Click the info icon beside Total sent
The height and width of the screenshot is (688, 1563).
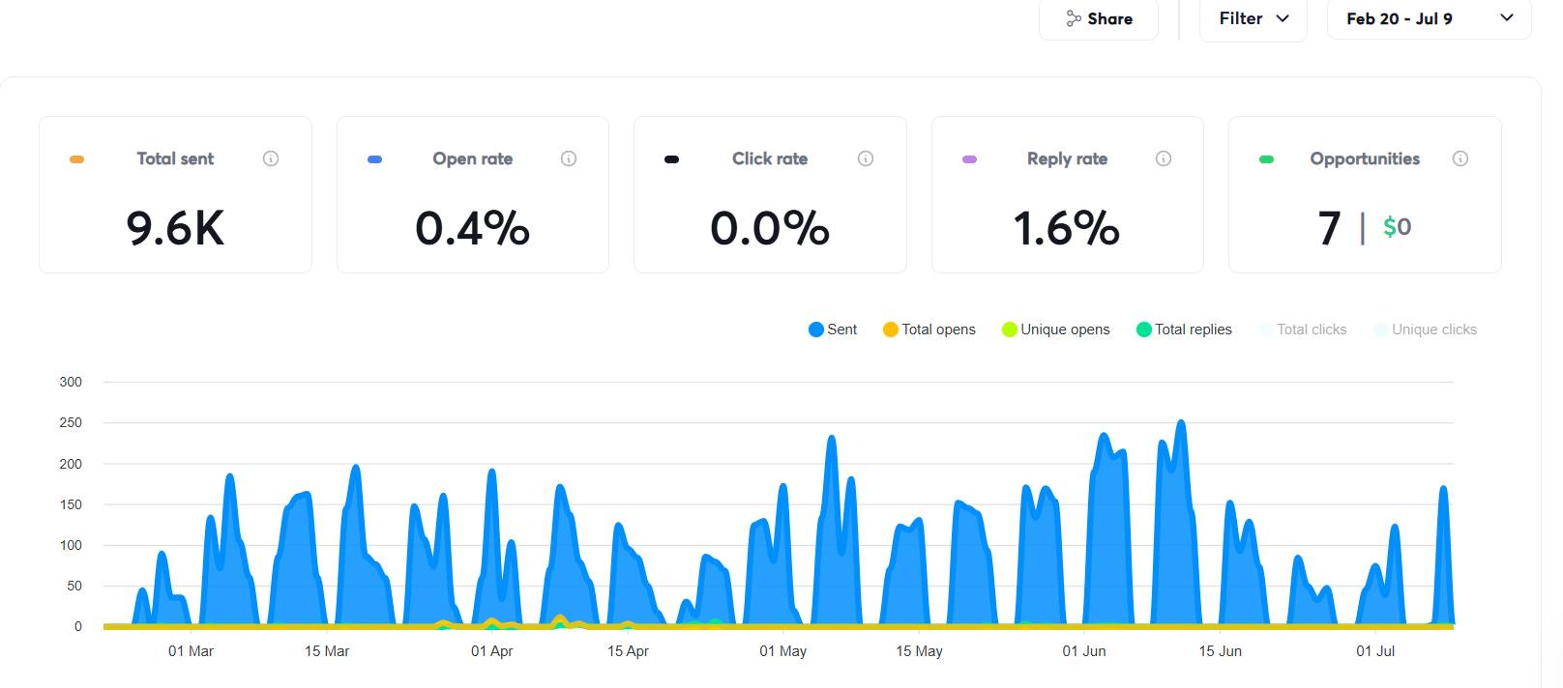[x=271, y=158]
